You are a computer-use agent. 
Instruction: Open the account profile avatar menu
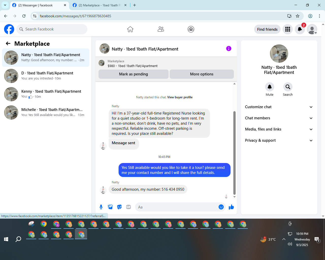[x=312, y=29]
